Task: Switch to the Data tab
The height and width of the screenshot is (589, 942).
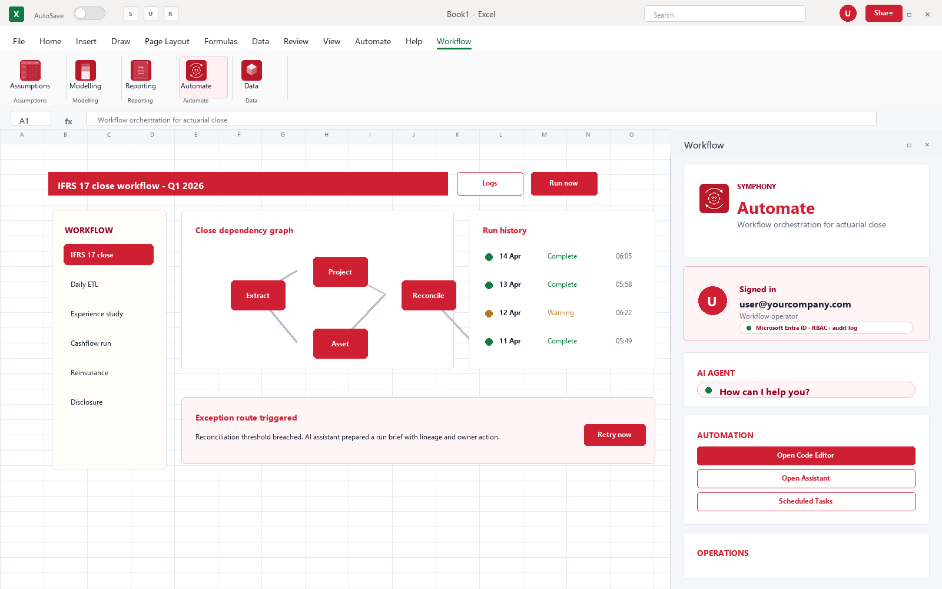Action: pyautogui.click(x=260, y=41)
